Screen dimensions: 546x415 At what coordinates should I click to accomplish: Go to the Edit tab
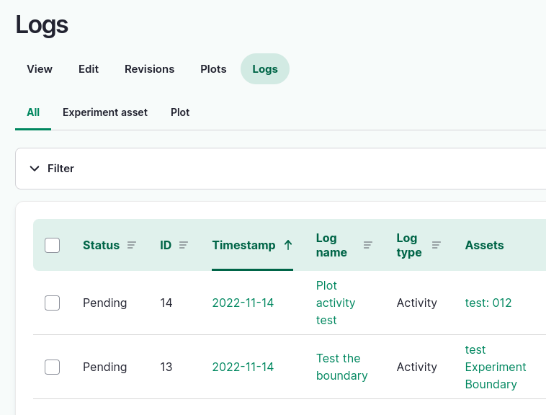pyautogui.click(x=89, y=69)
